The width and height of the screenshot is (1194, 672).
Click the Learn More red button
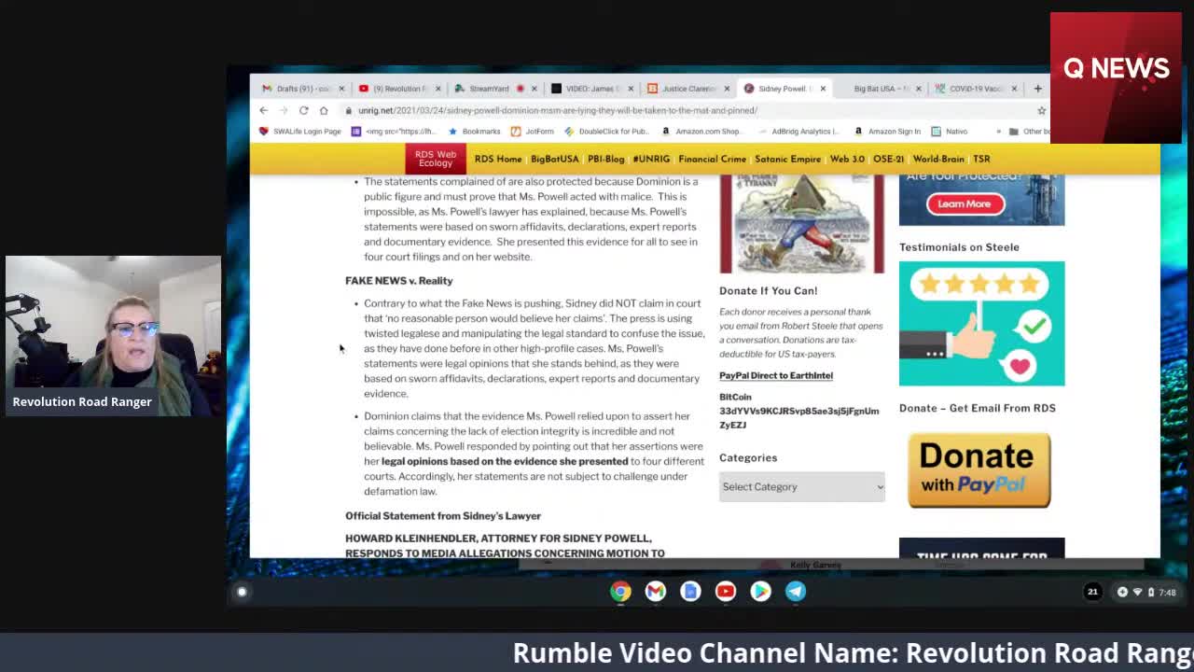(964, 203)
